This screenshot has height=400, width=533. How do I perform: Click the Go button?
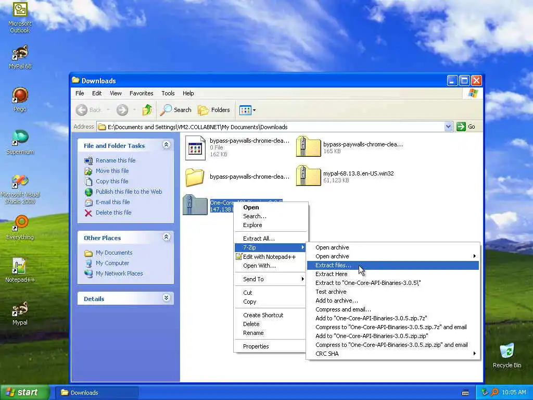coord(466,127)
